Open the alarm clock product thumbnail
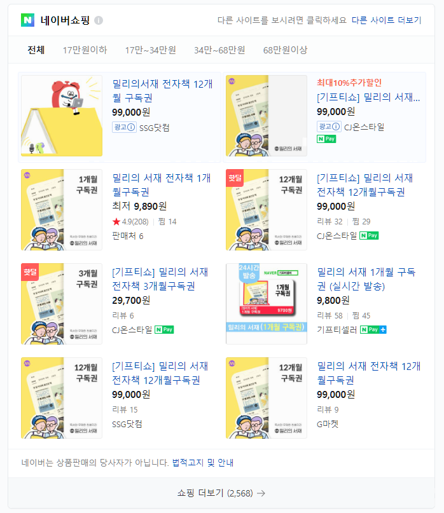The height and width of the screenshot is (513, 444). pyautogui.click(x=62, y=116)
